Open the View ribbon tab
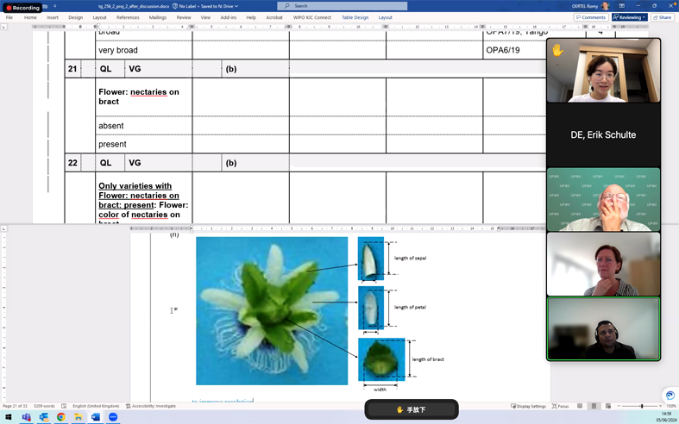Viewport: 679px width, 424px height. coord(205,17)
